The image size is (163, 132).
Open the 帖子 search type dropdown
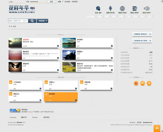(x=26, y=21)
